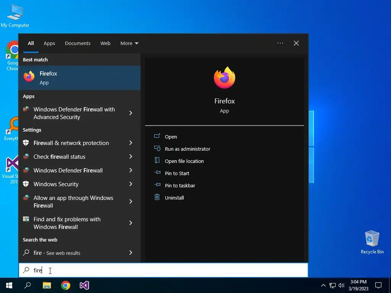Switch to the Apps search tab
The height and width of the screenshot is (293, 391).
pyautogui.click(x=49, y=43)
